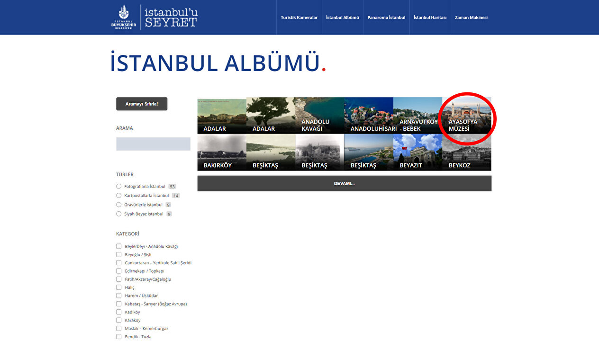Enable the Kadıköy category checkbox
Image resolution: width=599 pixels, height=341 pixels.
119,312
